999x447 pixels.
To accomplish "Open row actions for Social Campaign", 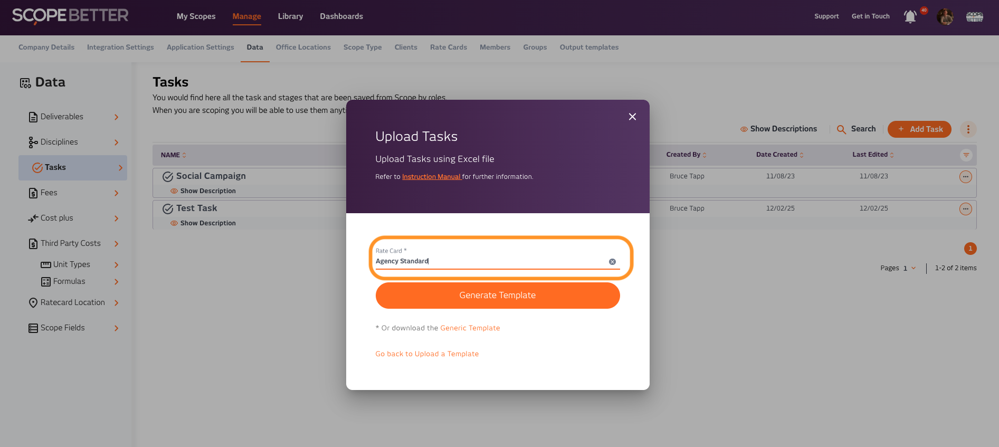I will click(965, 177).
